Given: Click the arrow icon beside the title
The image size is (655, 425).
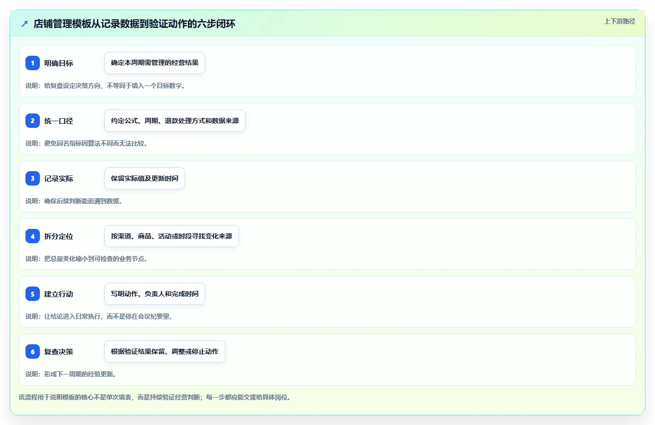Looking at the screenshot, I should click(x=25, y=24).
